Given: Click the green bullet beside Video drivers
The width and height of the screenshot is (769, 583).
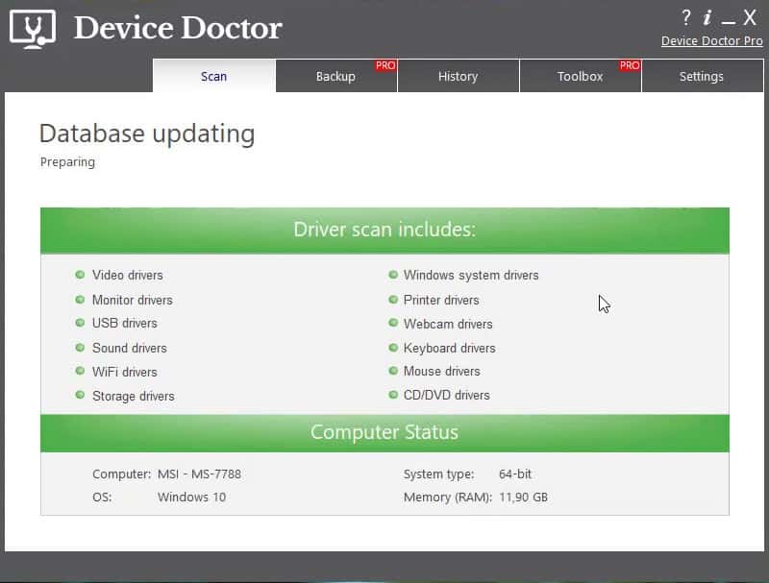Looking at the screenshot, I should [x=80, y=275].
